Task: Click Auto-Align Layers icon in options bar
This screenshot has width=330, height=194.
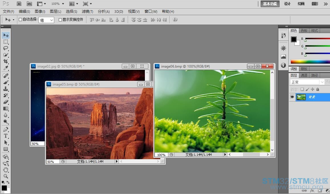Action: tap(175, 20)
